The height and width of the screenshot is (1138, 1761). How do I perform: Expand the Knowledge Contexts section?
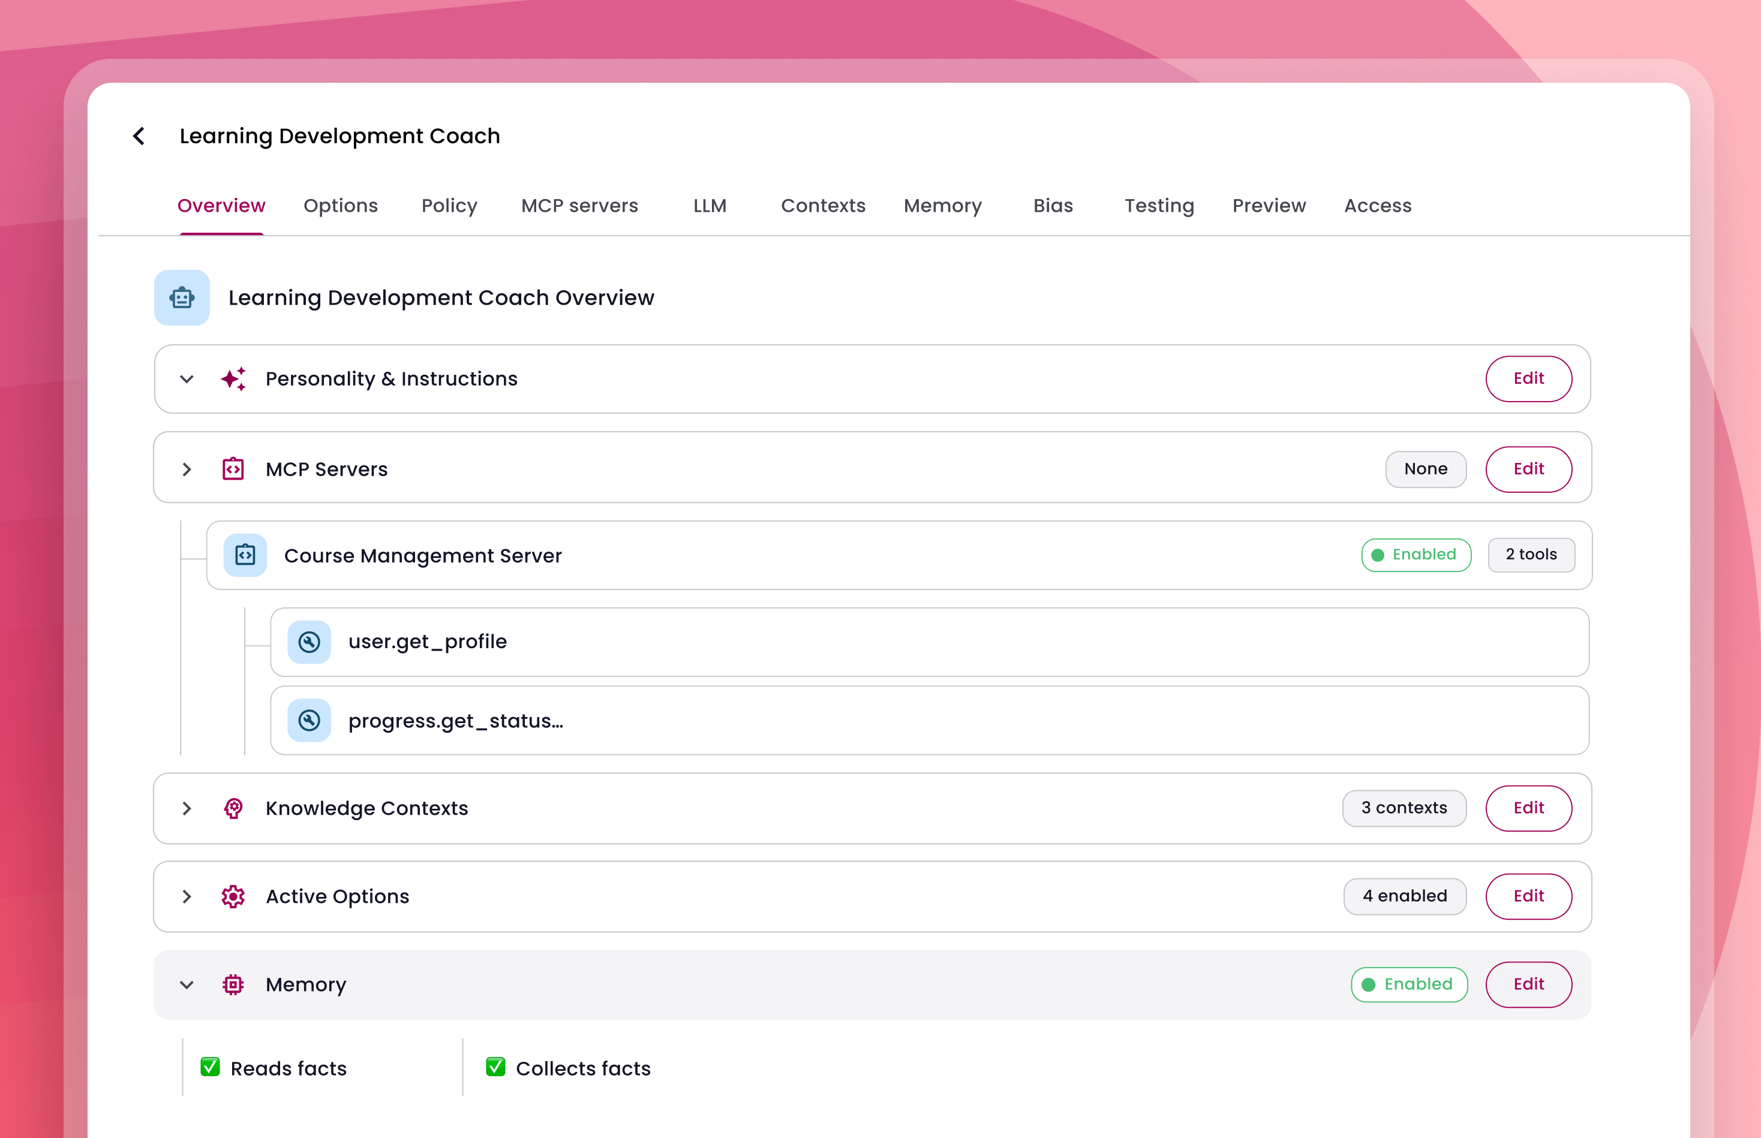(x=187, y=808)
